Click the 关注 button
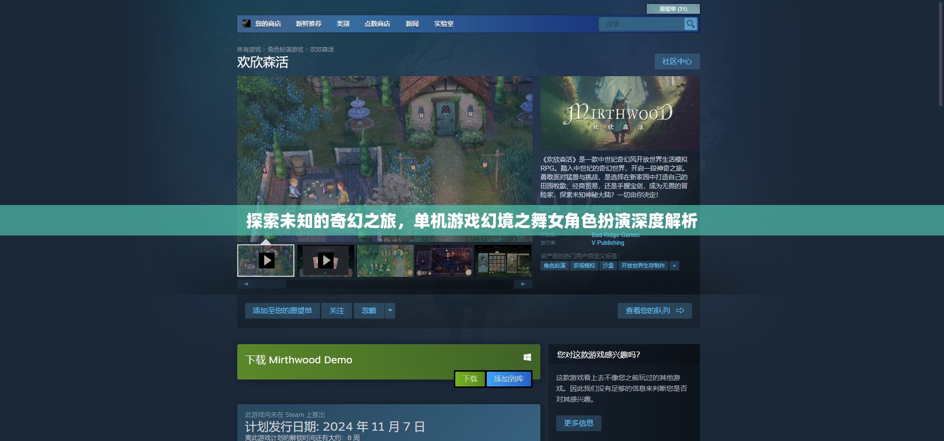 point(337,311)
